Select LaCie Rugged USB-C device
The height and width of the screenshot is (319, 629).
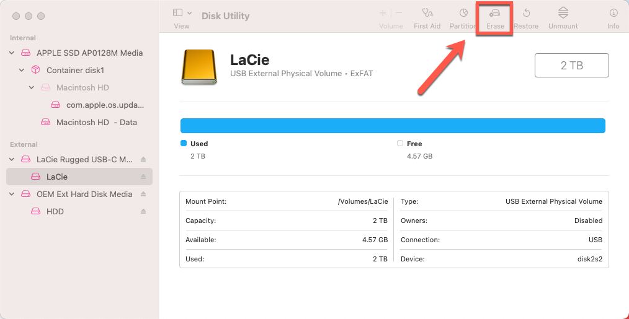click(79, 160)
